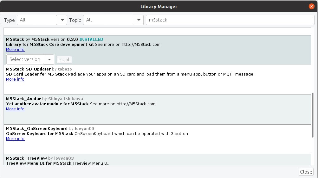
Task: Select the M5Stack_OnScreenKeyboard library title
Action: click(37, 129)
